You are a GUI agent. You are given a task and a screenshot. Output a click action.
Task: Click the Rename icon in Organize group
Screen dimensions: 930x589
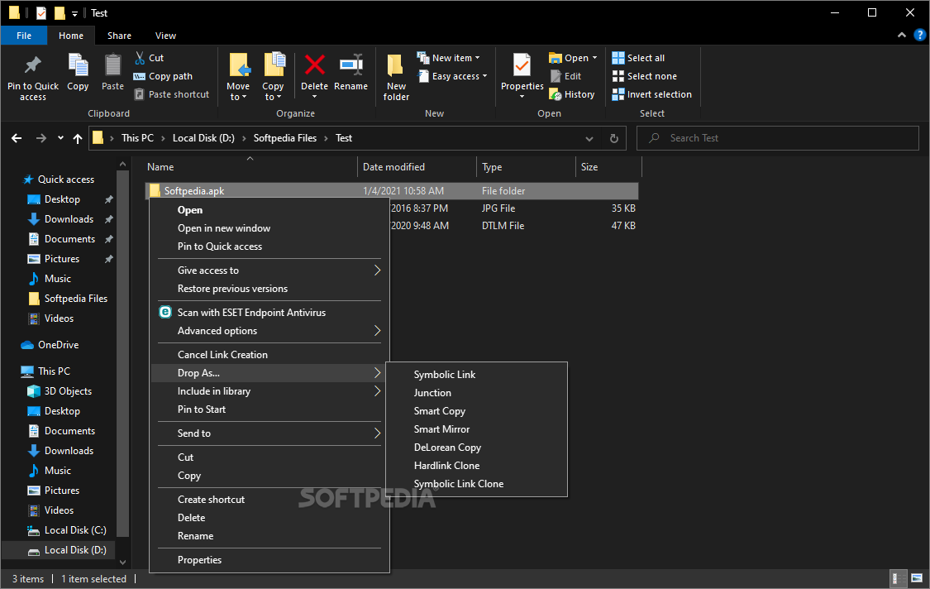click(x=351, y=65)
